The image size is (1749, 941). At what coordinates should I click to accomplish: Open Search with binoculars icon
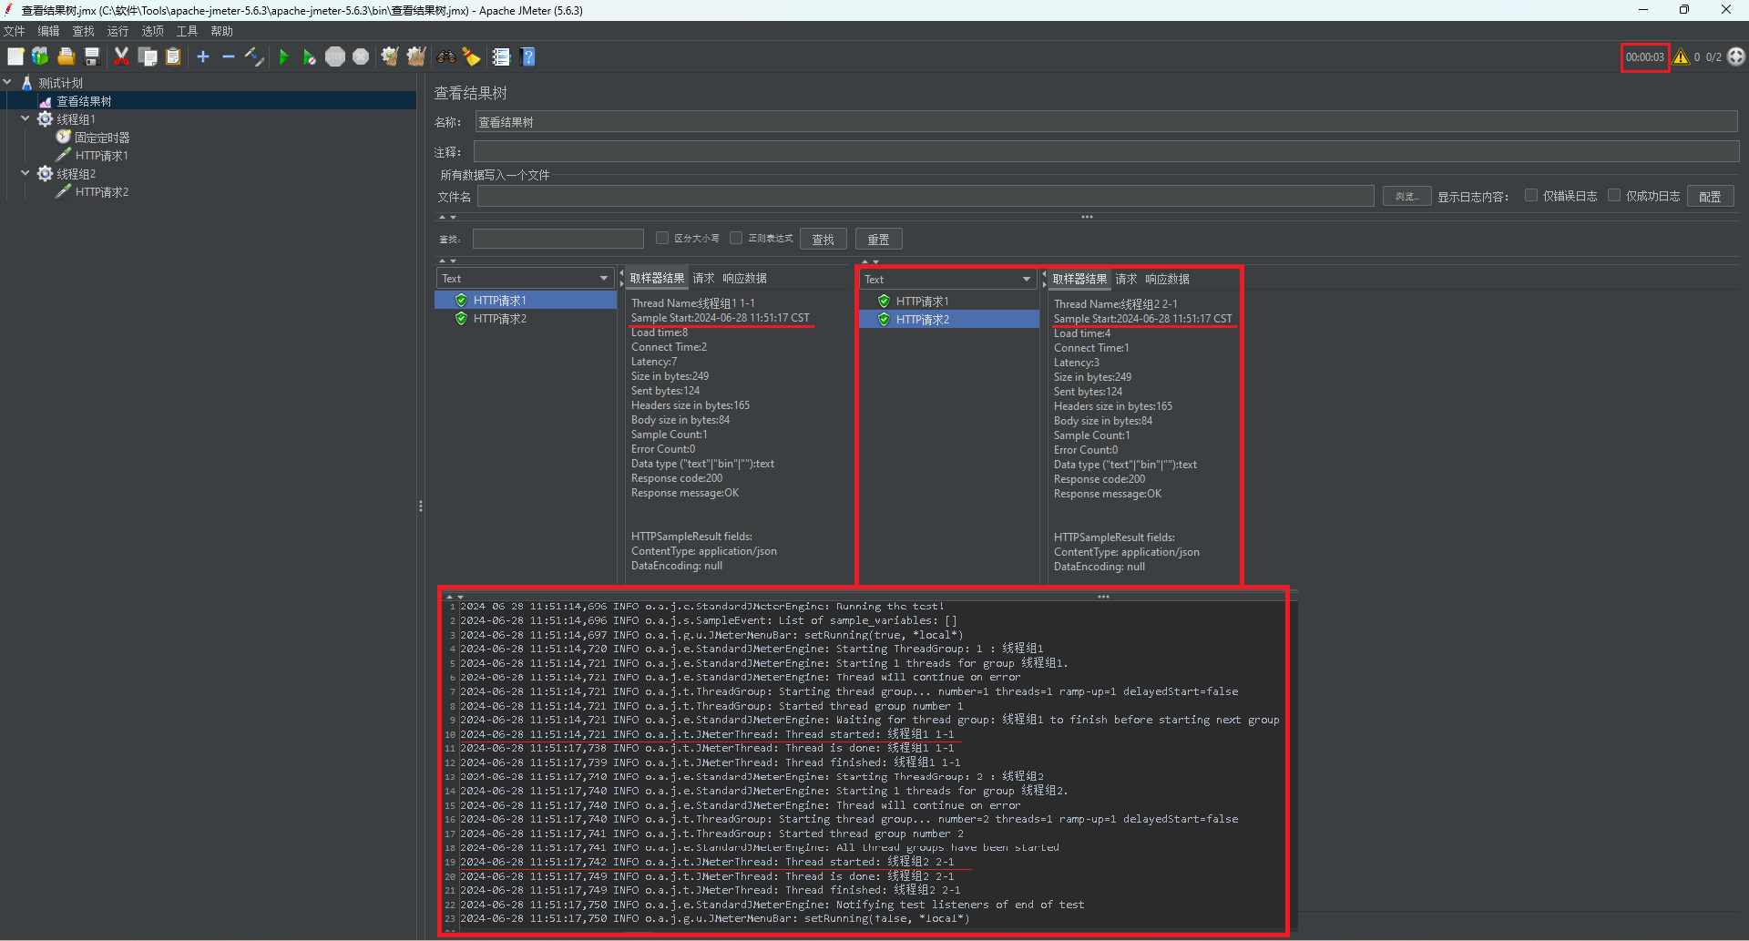click(x=445, y=56)
